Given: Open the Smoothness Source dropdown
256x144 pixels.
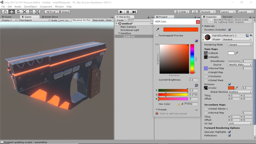Looking at the screenshot, I should click(x=240, y=65).
